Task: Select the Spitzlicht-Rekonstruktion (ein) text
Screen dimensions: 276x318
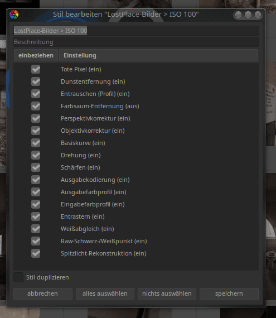Action: 104,253
